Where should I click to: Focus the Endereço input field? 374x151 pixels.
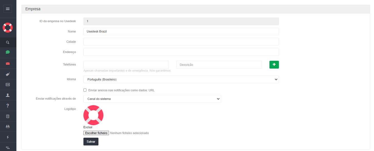tap(181, 52)
